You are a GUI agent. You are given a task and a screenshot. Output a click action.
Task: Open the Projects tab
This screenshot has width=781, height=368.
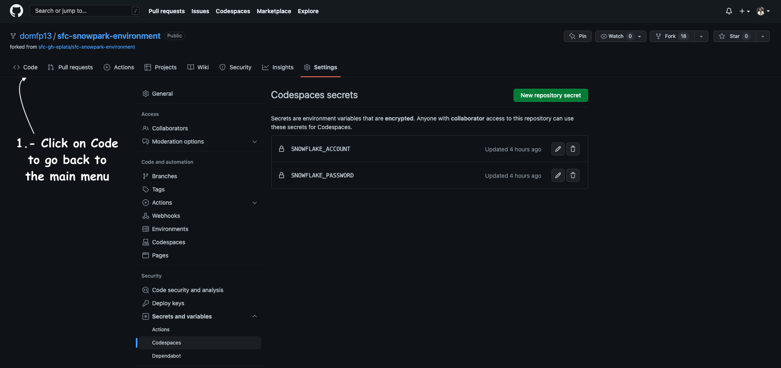[161, 67]
